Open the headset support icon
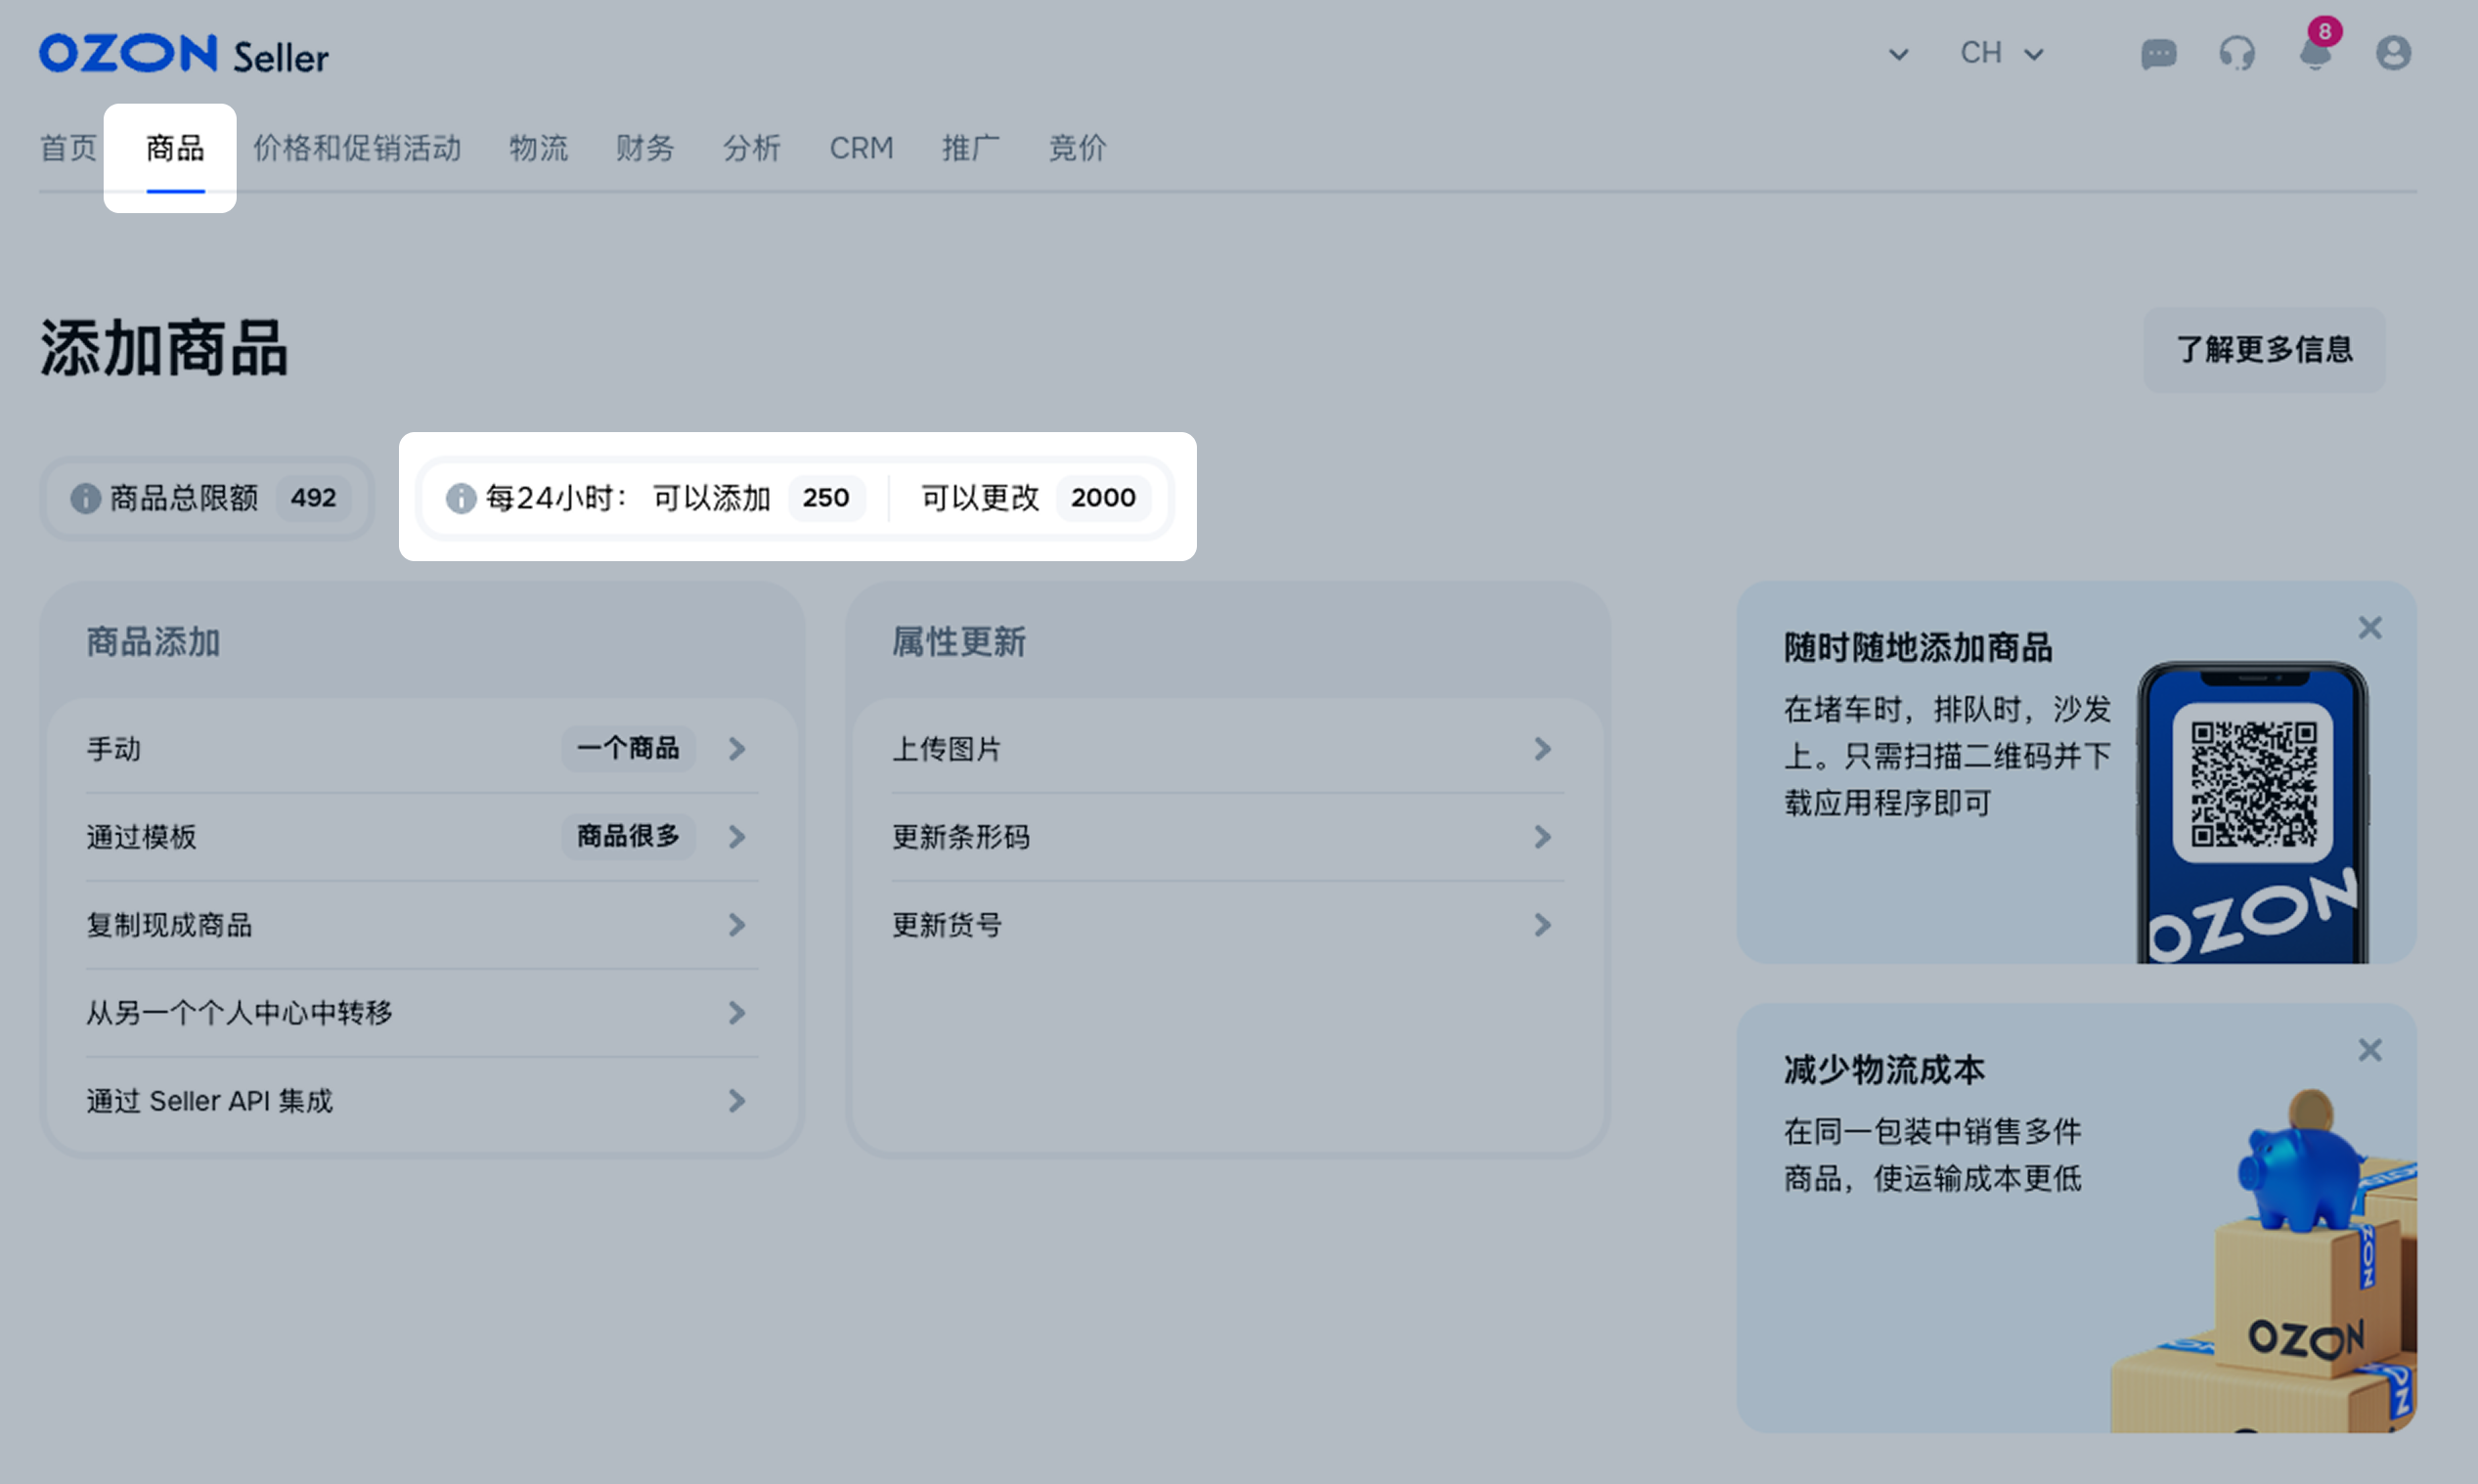Viewport: 2478px width, 1484px height. [x=2237, y=53]
